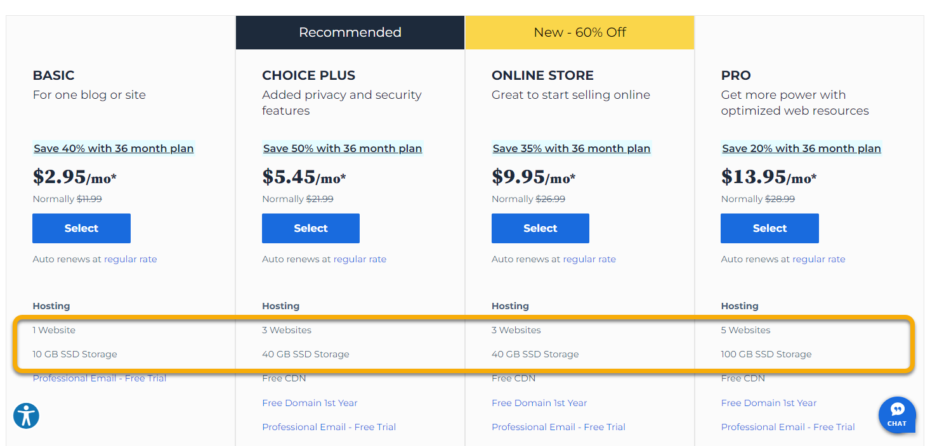Select the ONLINE STORE hosting plan
Screen dimensions: 930x446
540,228
